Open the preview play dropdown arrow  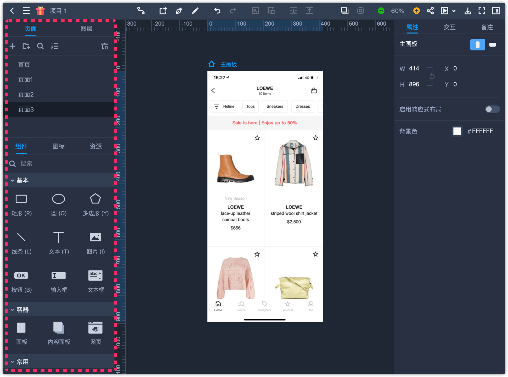454,11
